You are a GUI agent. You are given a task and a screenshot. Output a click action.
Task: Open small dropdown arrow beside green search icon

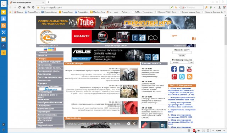tap(215, 7)
